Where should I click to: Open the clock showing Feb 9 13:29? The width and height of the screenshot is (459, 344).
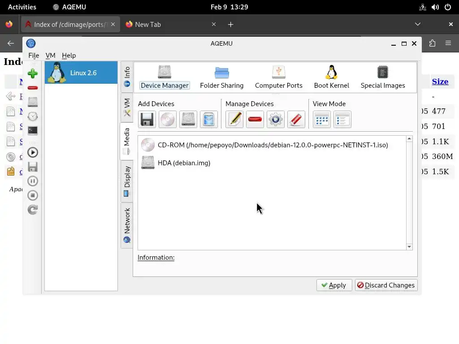229,7
